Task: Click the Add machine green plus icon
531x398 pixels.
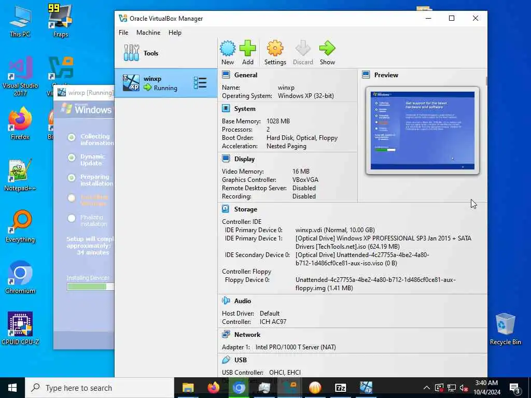Action: (x=247, y=52)
